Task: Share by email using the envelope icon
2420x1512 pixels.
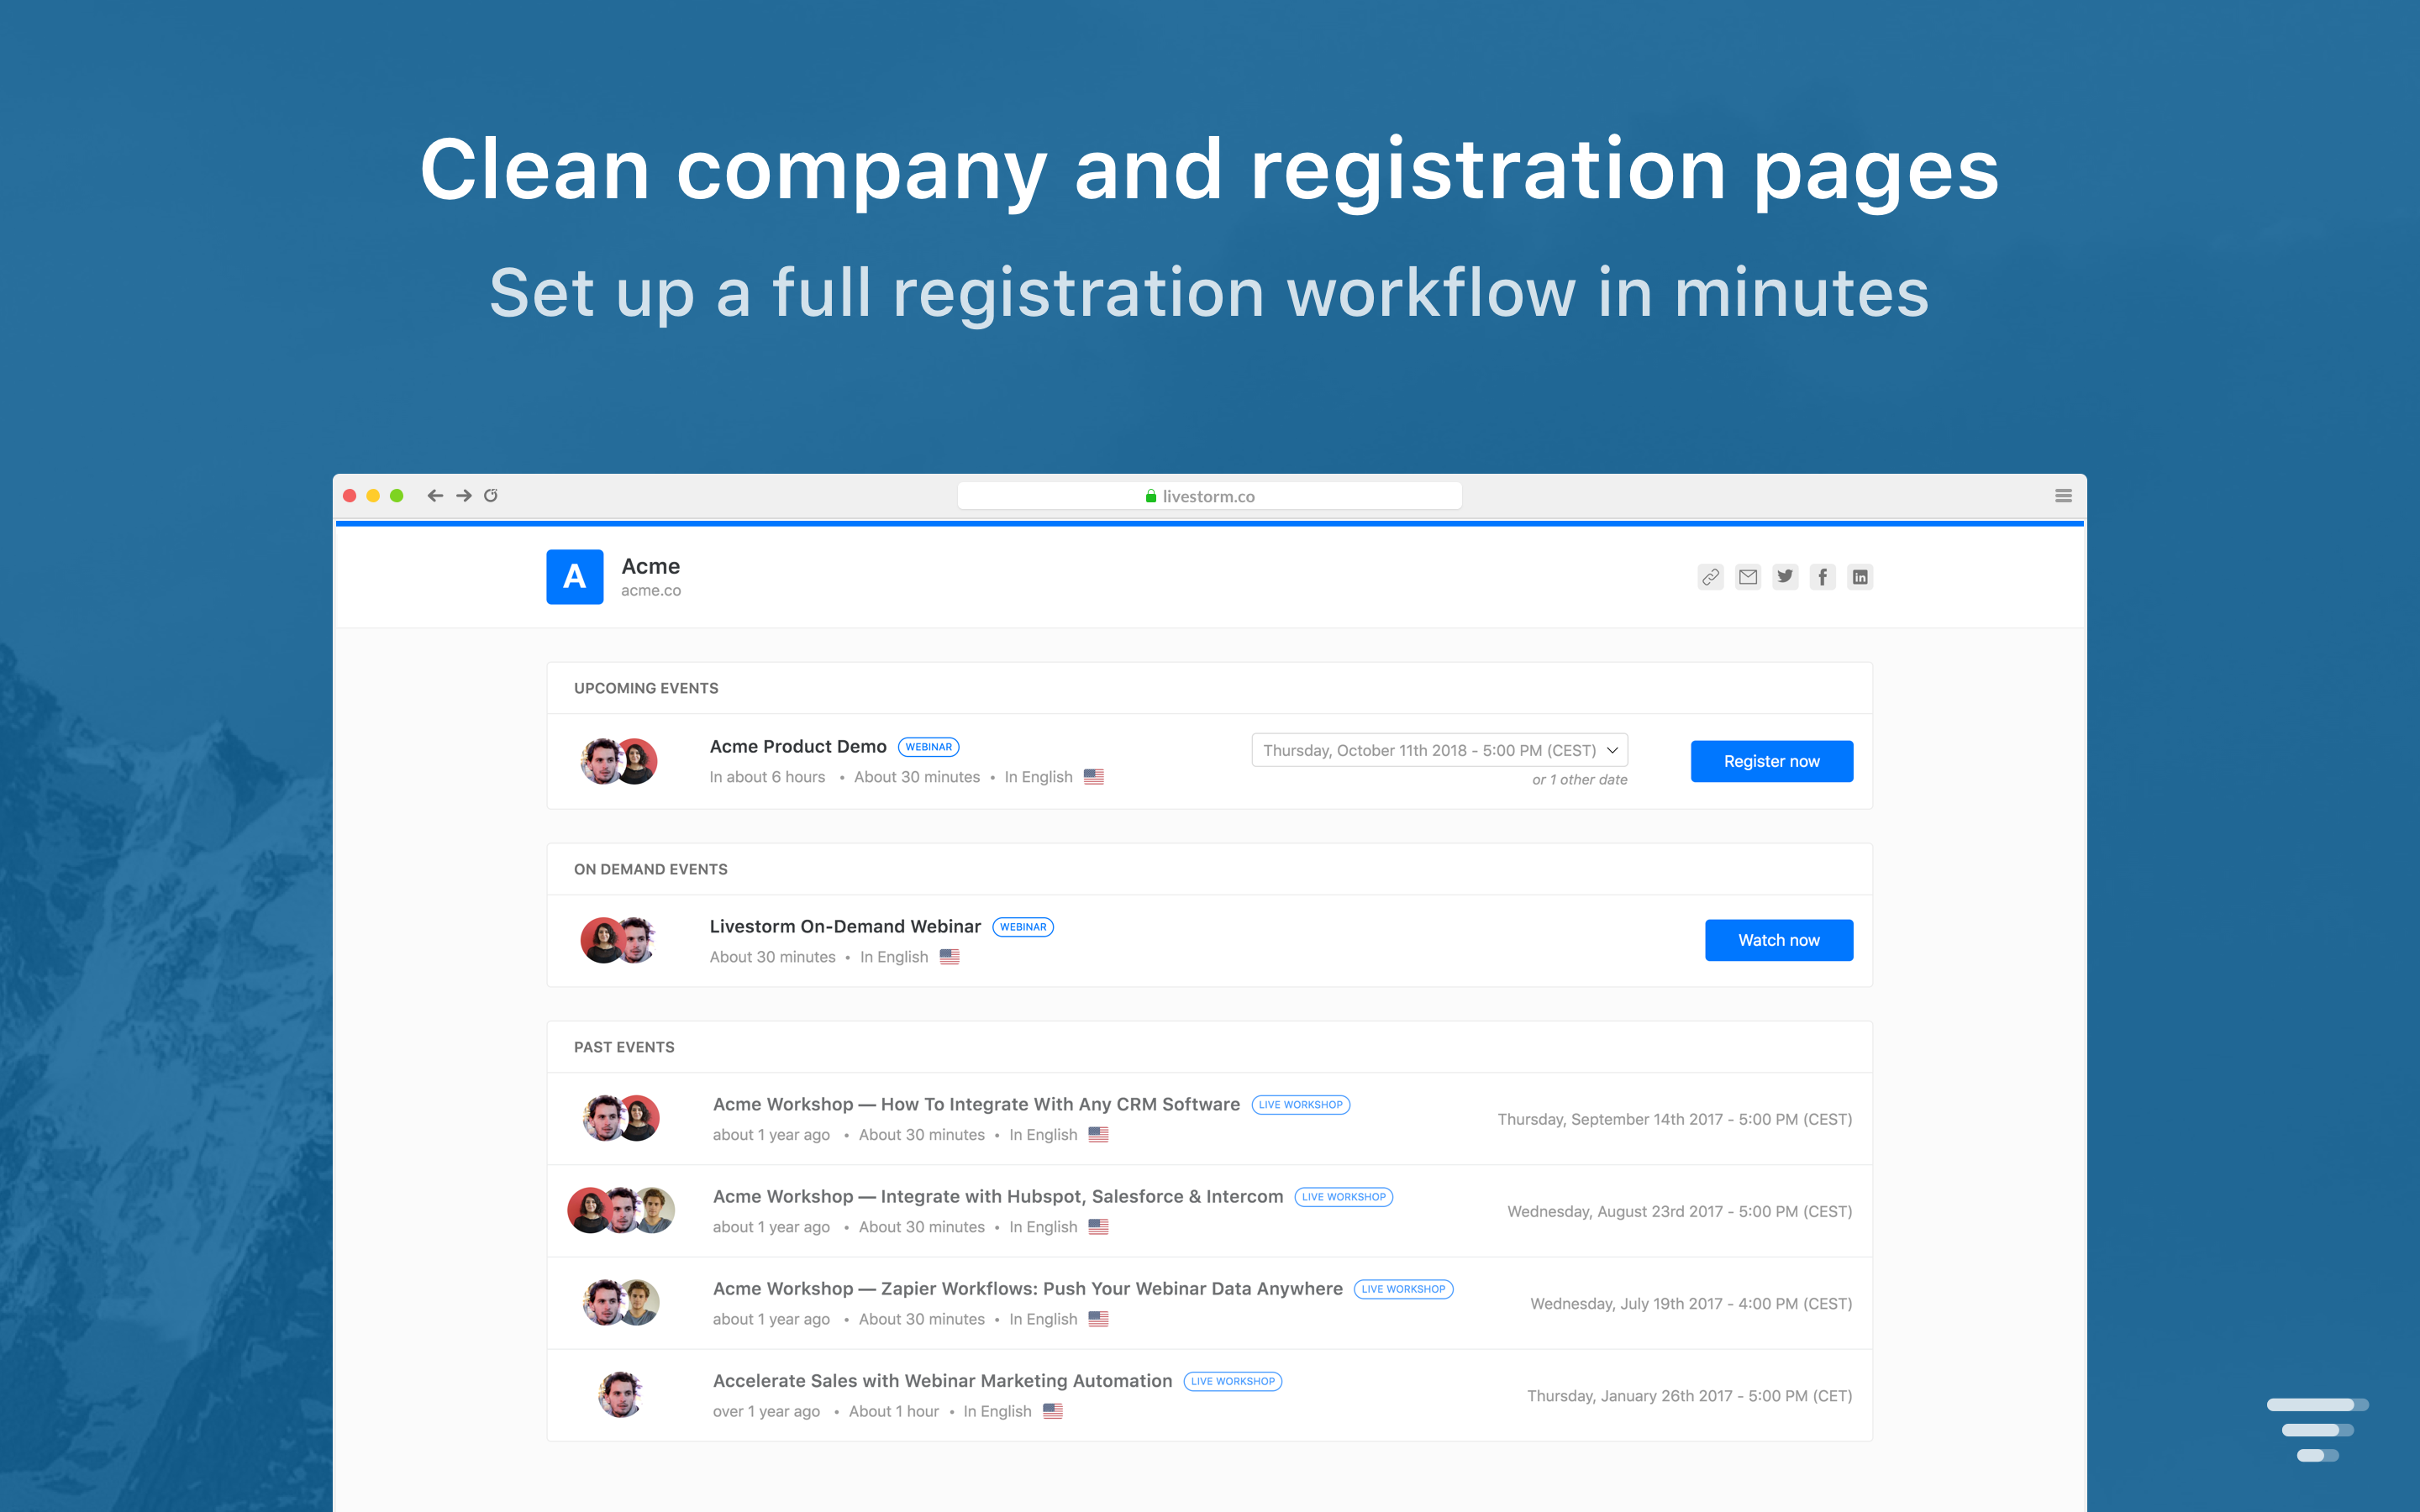Action: pos(1747,577)
